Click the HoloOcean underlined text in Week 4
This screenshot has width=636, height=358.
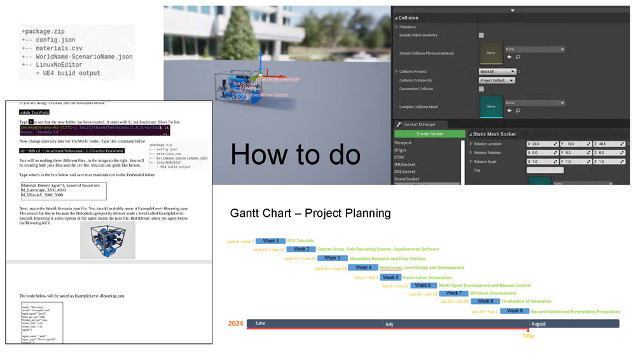tap(391, 268)
